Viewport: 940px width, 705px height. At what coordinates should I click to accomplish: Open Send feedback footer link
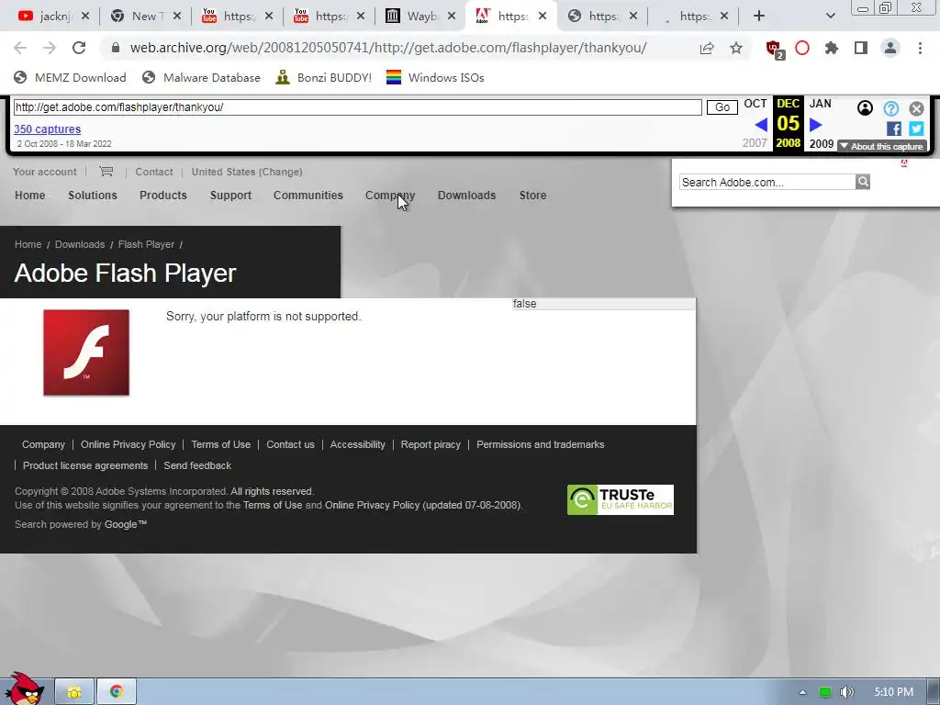(x=197, y=465)
